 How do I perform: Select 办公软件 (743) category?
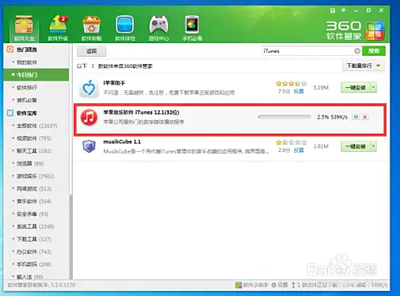coord(34,252)
